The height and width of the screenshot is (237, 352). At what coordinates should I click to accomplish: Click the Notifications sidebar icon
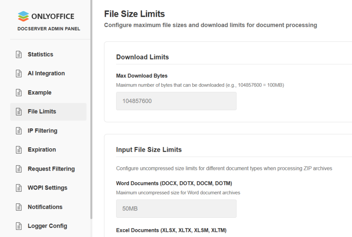coord(19,207)
